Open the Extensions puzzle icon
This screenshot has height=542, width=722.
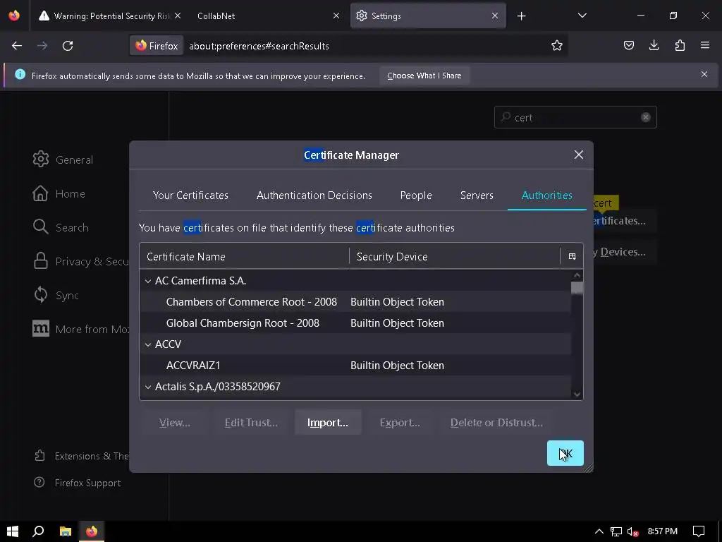pyautogui.click(x=680, y=45)
